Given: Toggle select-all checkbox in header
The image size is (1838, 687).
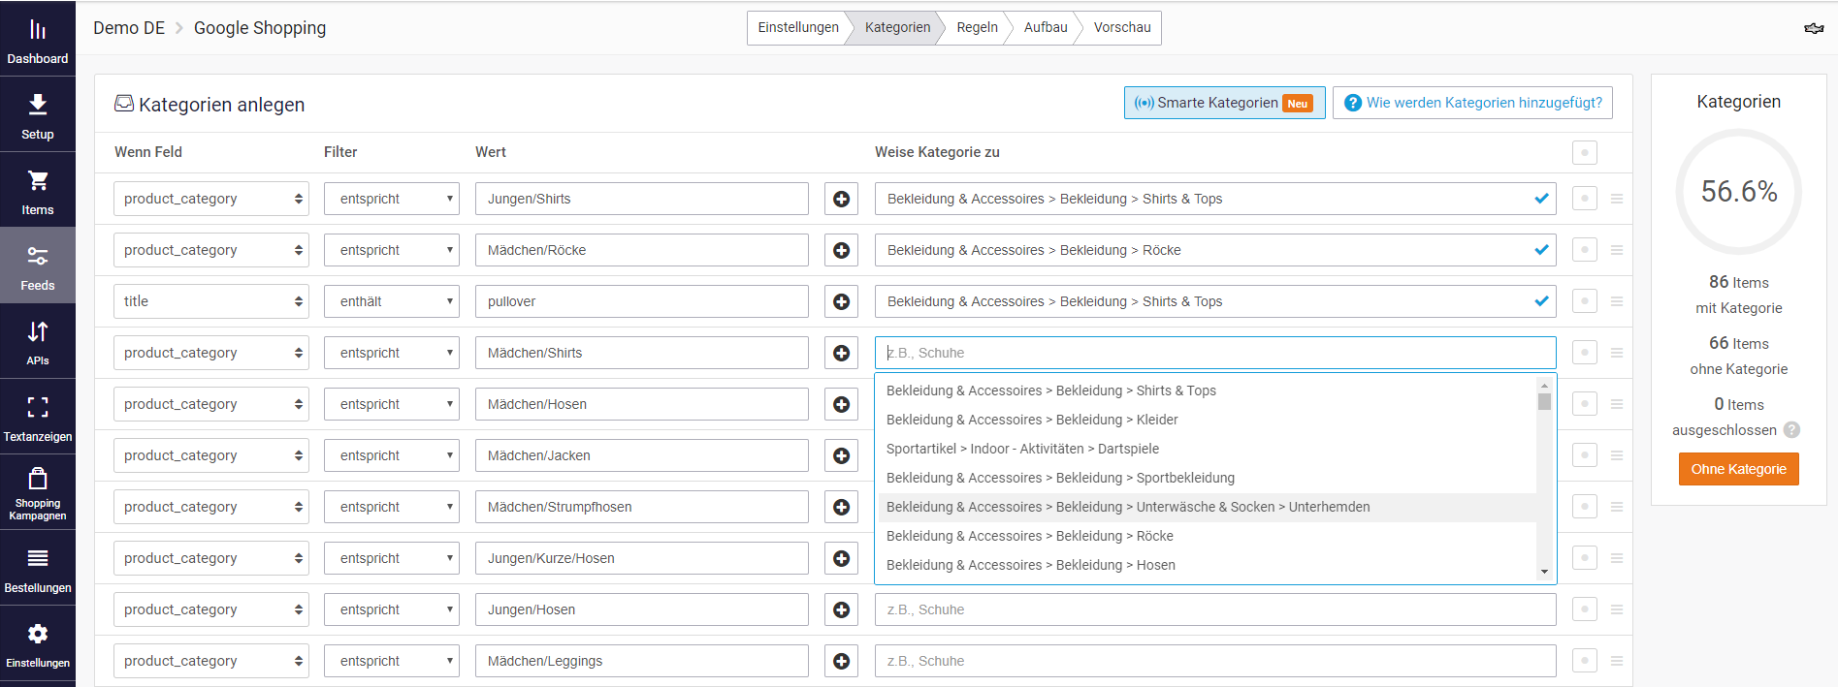Looking at the screenshot, I should 1585,152.
